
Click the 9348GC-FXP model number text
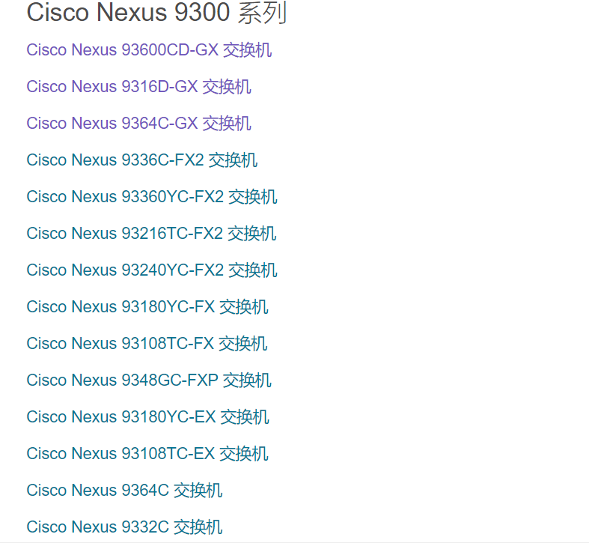tap(170, 380)
